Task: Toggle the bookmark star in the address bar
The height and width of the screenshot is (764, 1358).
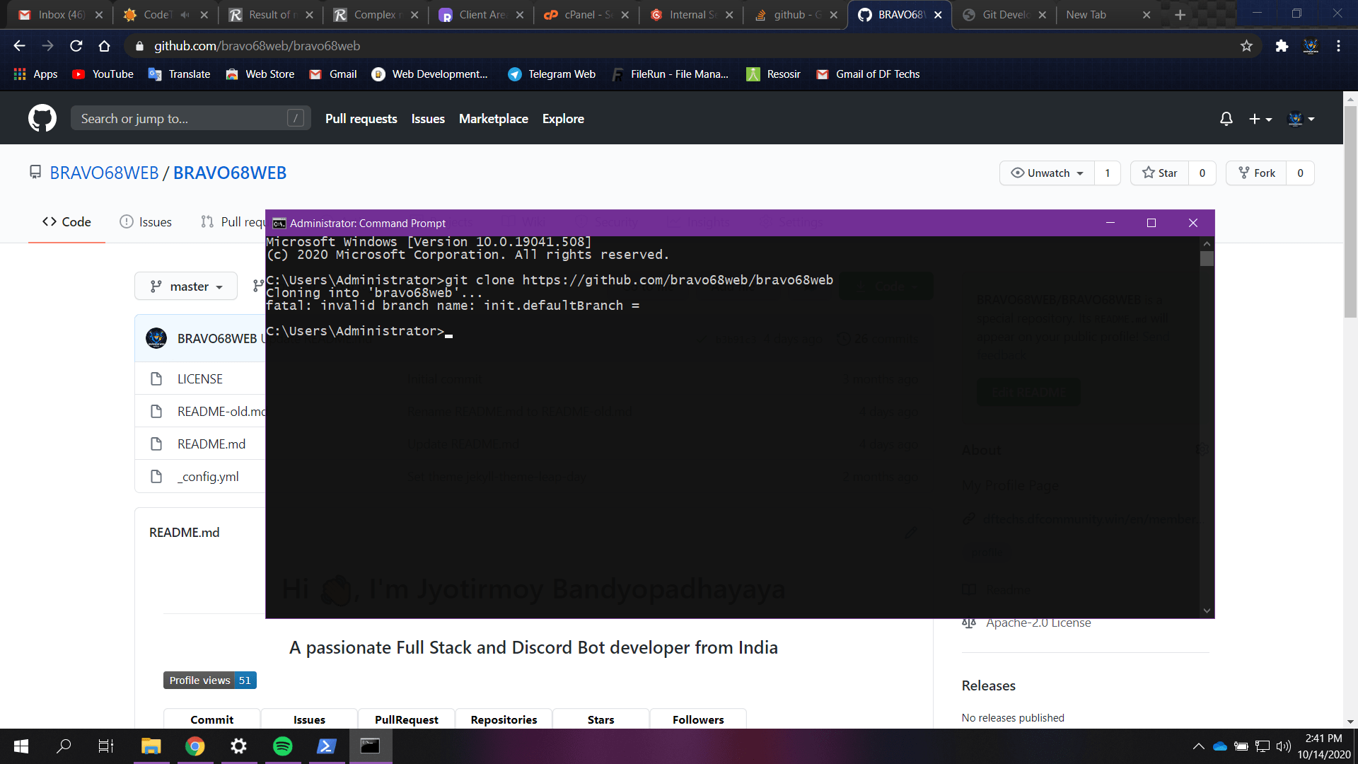Action: (x=1246, y=45)
